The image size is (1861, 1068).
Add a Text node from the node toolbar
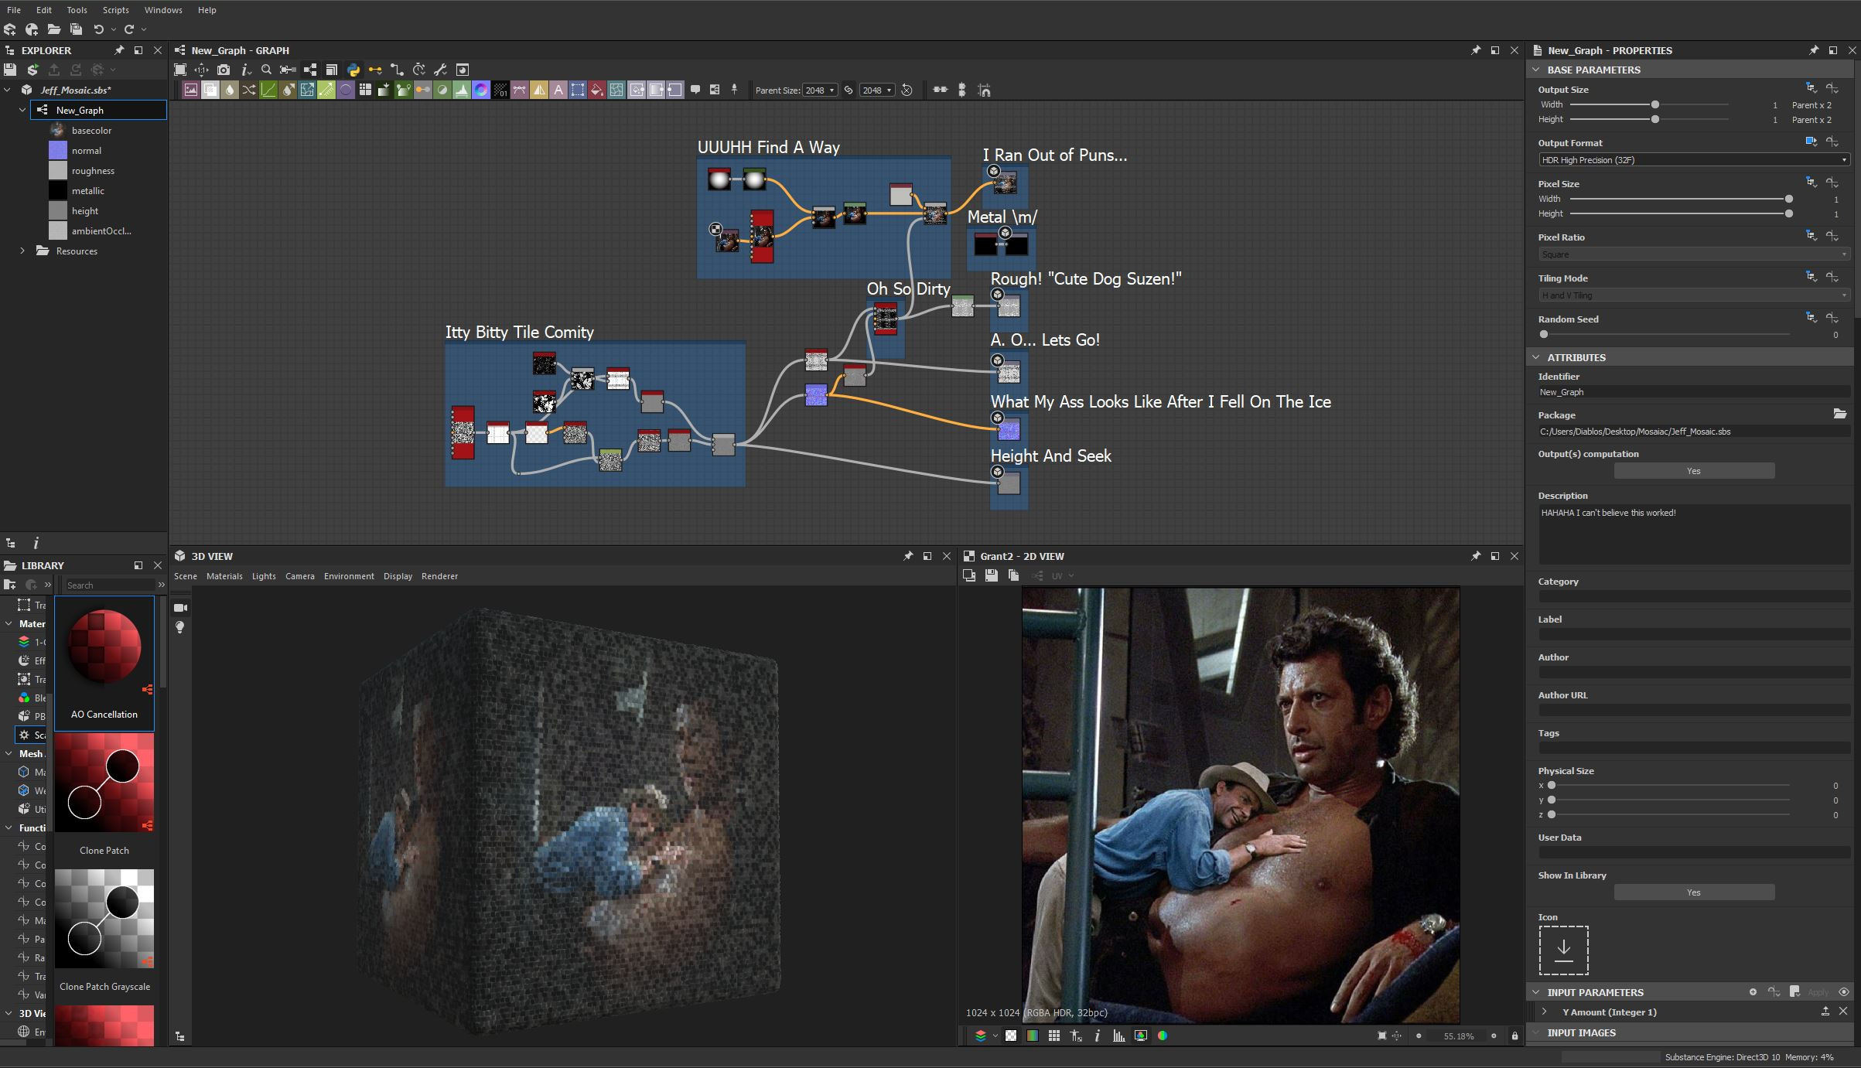pyautogui.click(x=558, y=90)
